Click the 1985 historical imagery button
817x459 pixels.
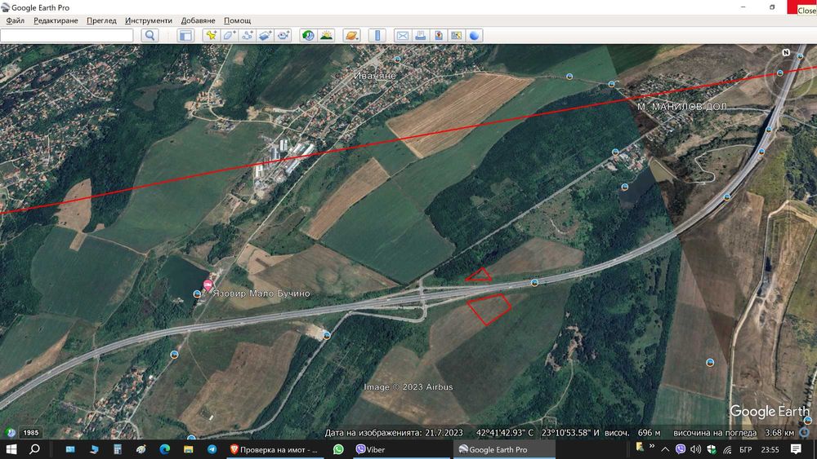[31, 432]
